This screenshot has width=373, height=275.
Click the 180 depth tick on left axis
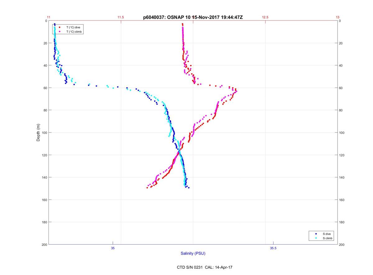click(x=44, y=222)
